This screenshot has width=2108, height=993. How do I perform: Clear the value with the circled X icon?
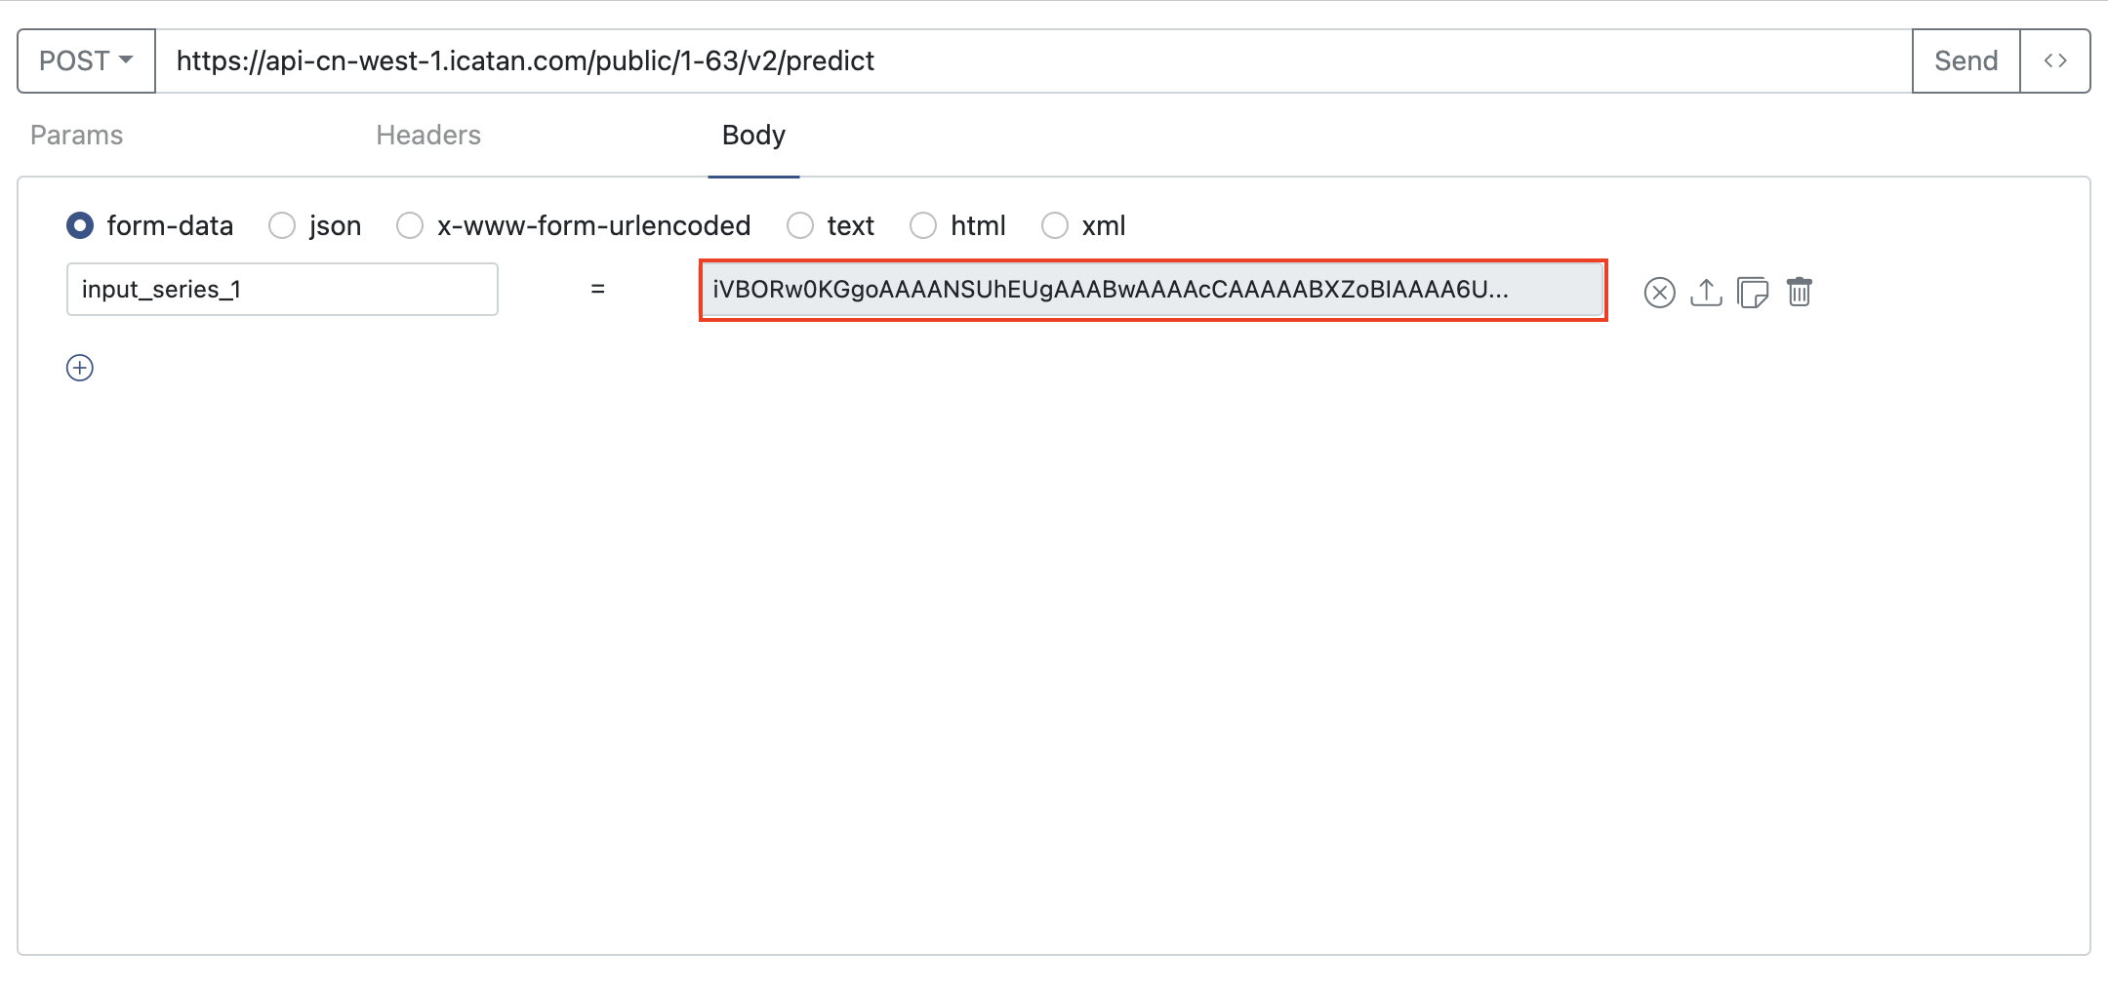click(x=1659, y=292)
